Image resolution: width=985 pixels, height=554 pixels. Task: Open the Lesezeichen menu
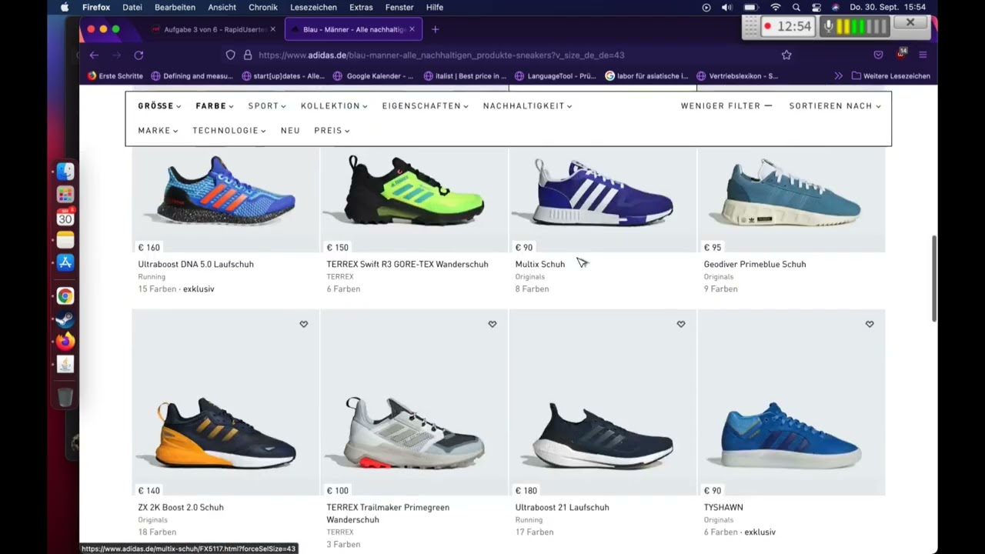313,7
